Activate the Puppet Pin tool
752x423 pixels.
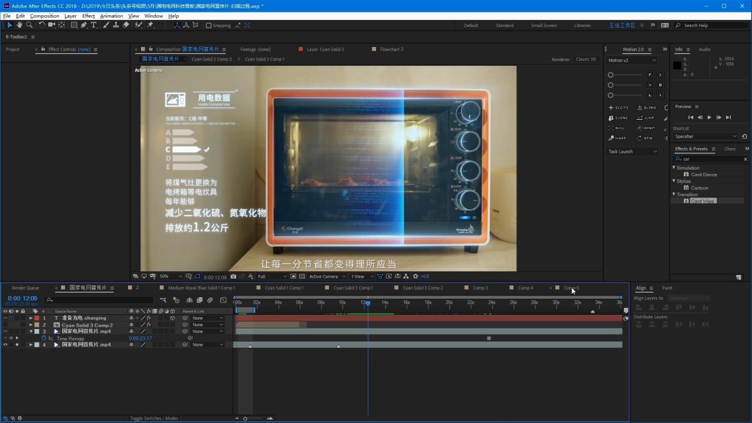click(150, 25)
